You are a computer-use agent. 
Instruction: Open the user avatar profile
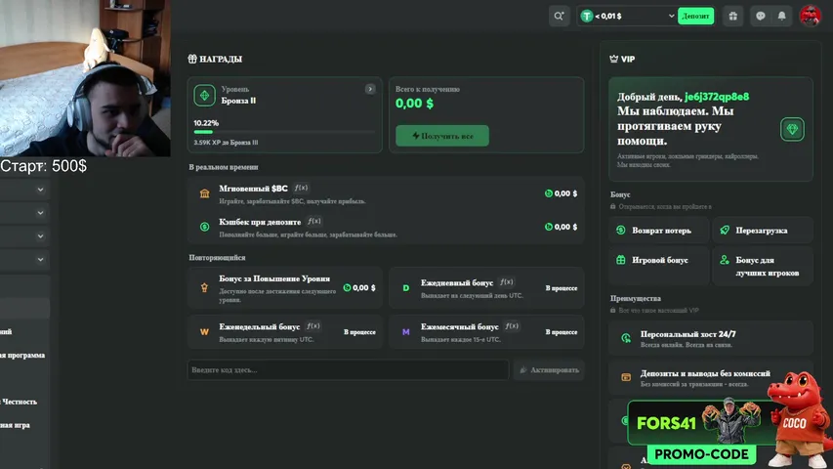tap(811, 16)
